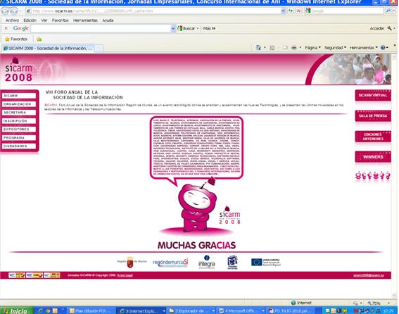Click the SICARM VIRTUAL button
Image resolution: width=399 pixels, height=314 pixels.
pyautogui.click(x=373, y=95)
